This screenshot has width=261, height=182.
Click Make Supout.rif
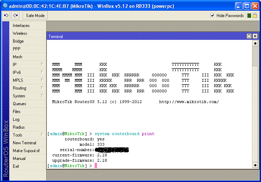[26, 151]
